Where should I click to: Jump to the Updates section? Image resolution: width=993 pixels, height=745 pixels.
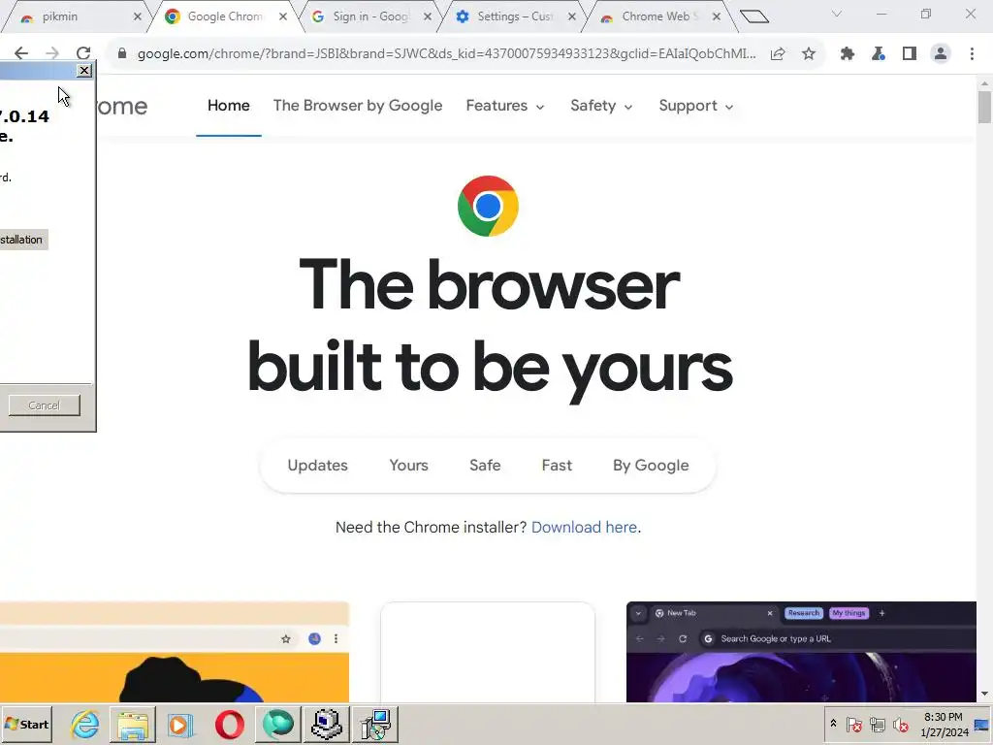point(317,466)
